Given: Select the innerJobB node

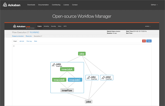Looking at the screenshot, I should point(59,80).
